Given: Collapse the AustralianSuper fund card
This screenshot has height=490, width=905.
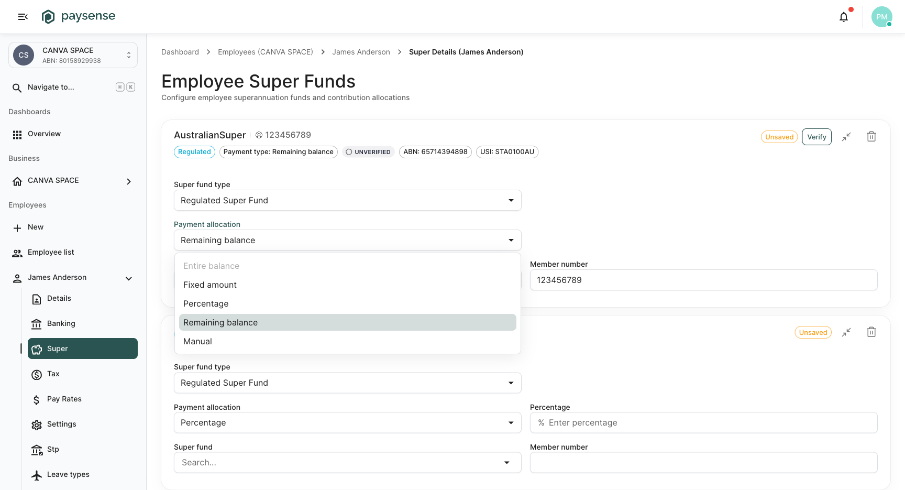Looking at the screenshot, I should pos(846,137).
